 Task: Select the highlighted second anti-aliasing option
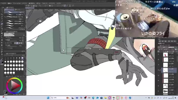coord(17,43)
